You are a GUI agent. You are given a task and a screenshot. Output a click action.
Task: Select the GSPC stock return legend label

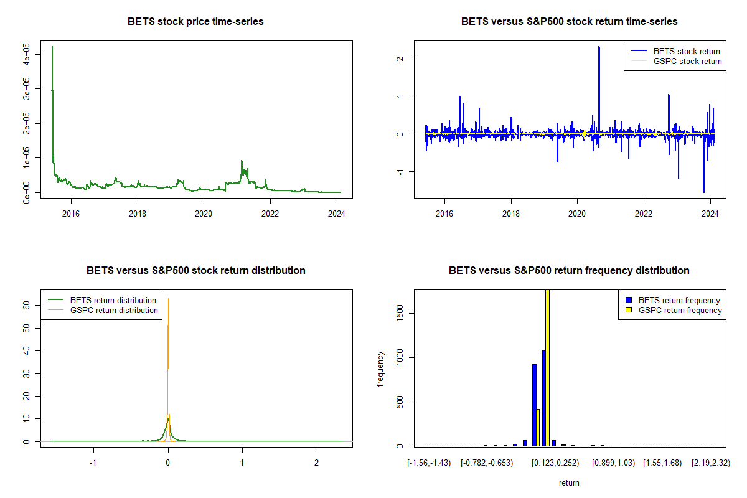pyautogui.click(x=687, y=61)
